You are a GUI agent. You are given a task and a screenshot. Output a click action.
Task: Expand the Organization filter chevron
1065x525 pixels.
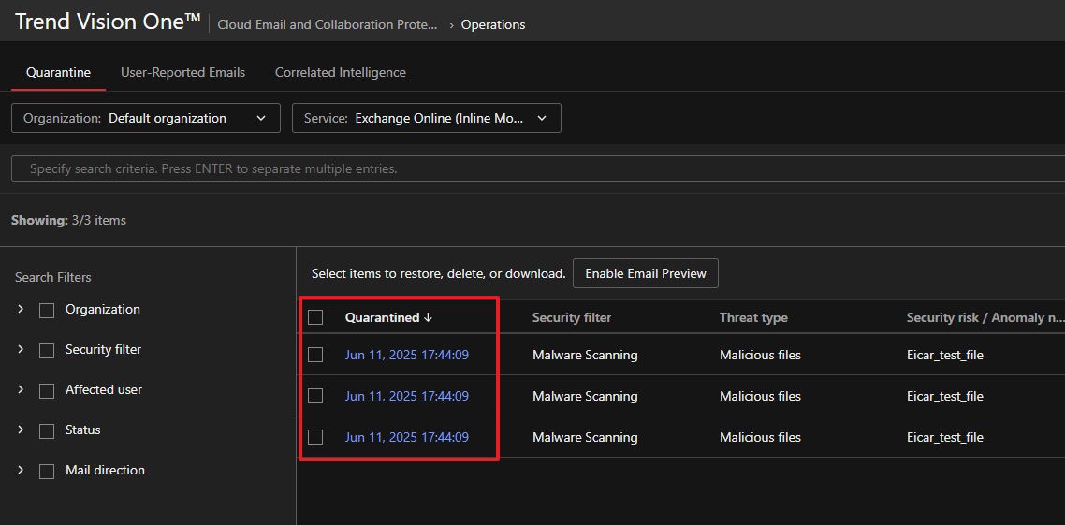[21, 310]
